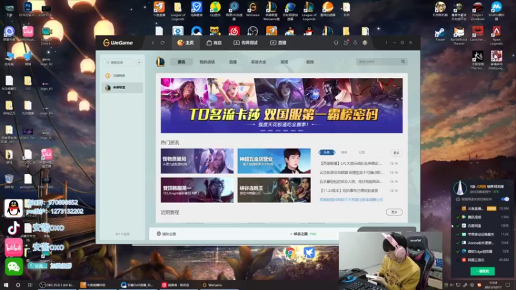Click the magnifier icon in the game search field
The width and height of the screenshot is (516, 290).
[402, 61]
